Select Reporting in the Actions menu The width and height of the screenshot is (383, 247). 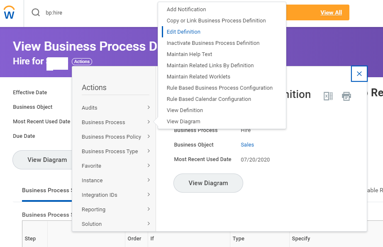pos(93,209)
